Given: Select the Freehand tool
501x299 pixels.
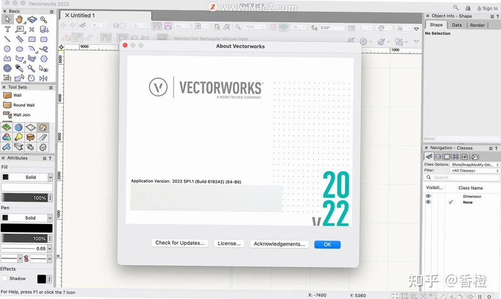Looking at the screenshot, I should tap(44, 49).
